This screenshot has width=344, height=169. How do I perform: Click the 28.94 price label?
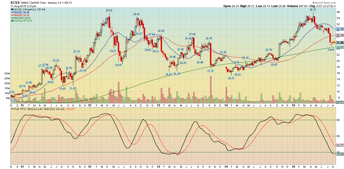pos(161,31)
